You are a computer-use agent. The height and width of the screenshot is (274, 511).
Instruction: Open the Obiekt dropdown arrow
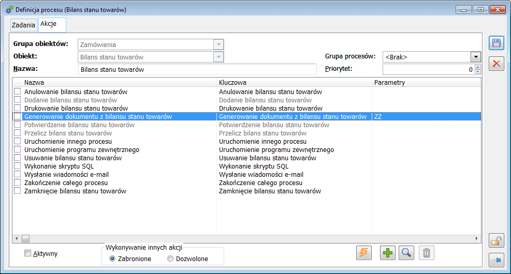coord(218,57)
